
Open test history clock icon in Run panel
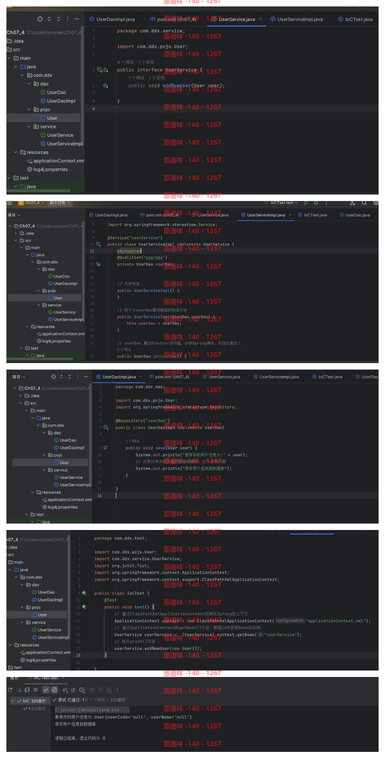tap(82, 690)
